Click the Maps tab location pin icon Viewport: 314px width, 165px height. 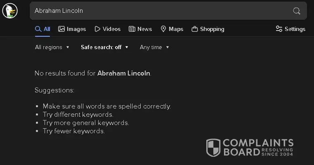click(163, 29)
